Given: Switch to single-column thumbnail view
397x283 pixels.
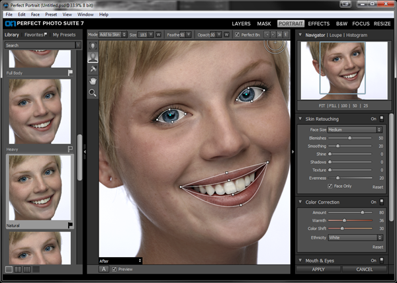Looking at the screenshot, I should [9, 269].
